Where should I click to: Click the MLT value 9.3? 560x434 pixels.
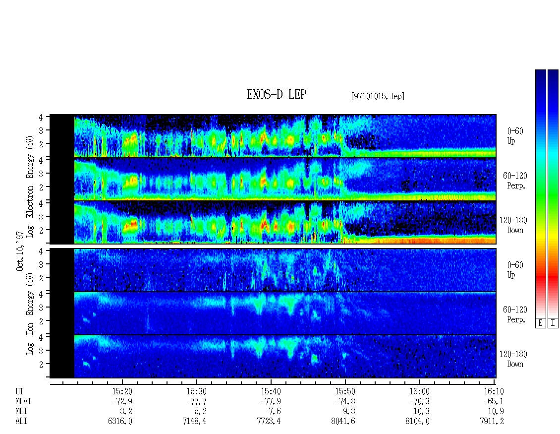pos(349,412)
